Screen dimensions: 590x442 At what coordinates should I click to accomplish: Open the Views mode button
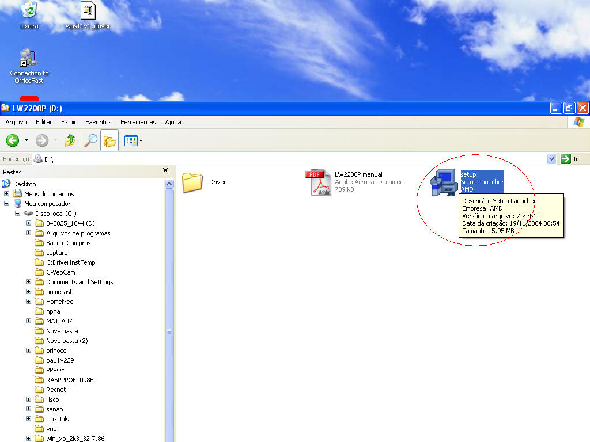131,140
